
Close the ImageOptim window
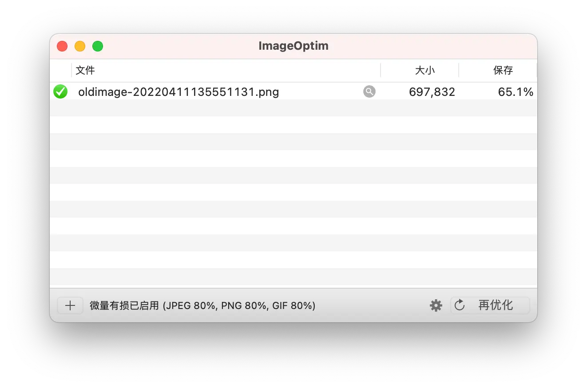point(62,46)
